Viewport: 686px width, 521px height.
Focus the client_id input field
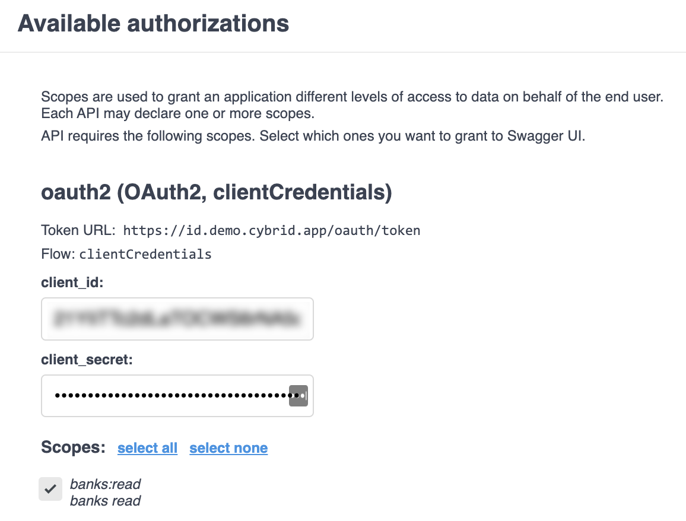pos(177,319)
